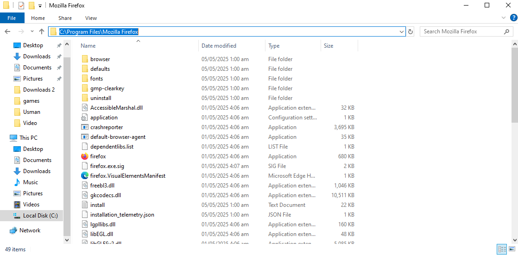Click the gmp-clearkey folder icon
The image size is (518, 255).
85,88
